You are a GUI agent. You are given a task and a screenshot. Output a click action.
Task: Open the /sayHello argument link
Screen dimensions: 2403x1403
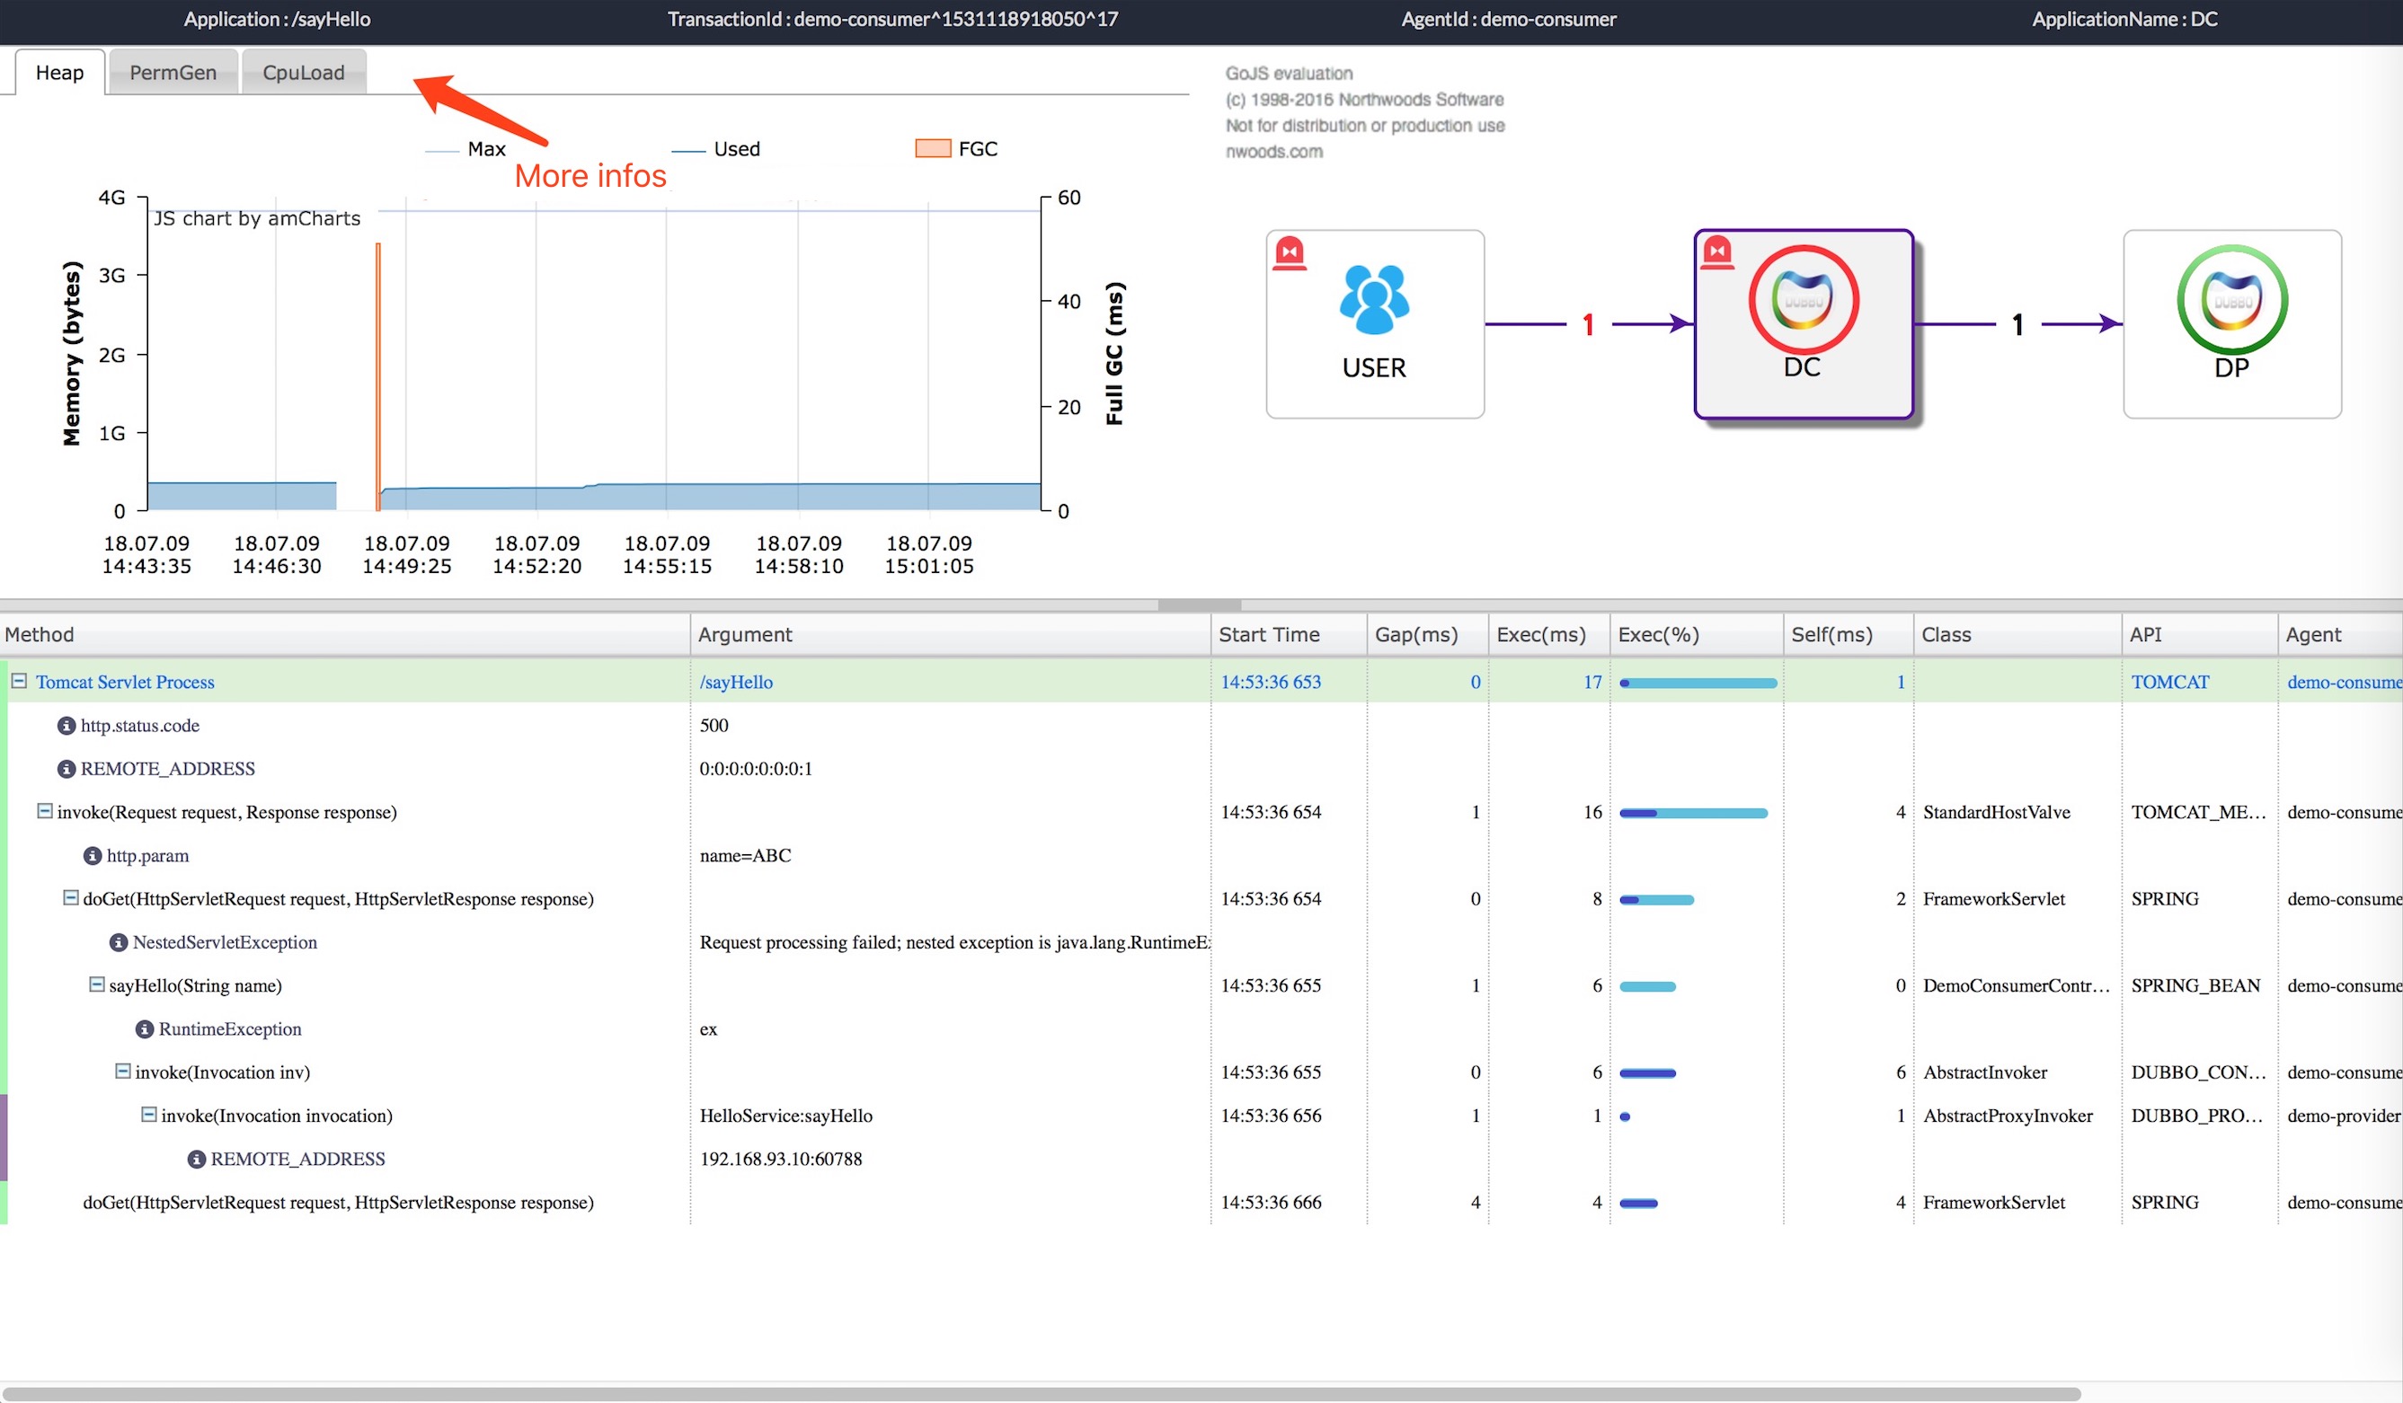coord(735,683)
